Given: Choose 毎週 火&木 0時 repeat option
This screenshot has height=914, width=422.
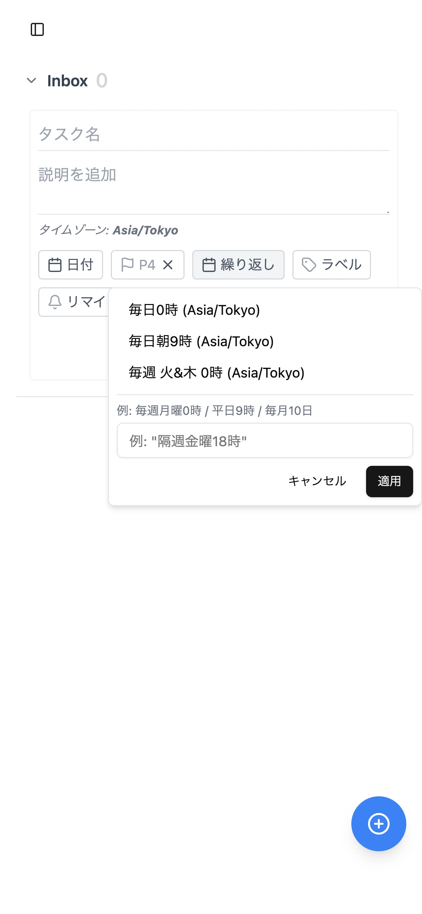Looking at the screenshot, I should (216, 373).
